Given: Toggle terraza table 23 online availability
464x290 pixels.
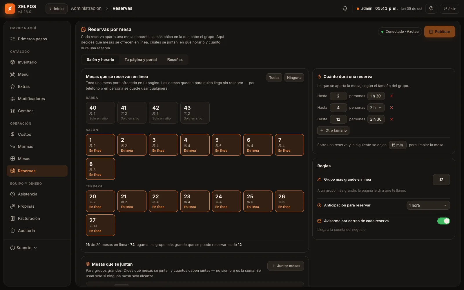Looking at the screenshot, I should (195, 201).
